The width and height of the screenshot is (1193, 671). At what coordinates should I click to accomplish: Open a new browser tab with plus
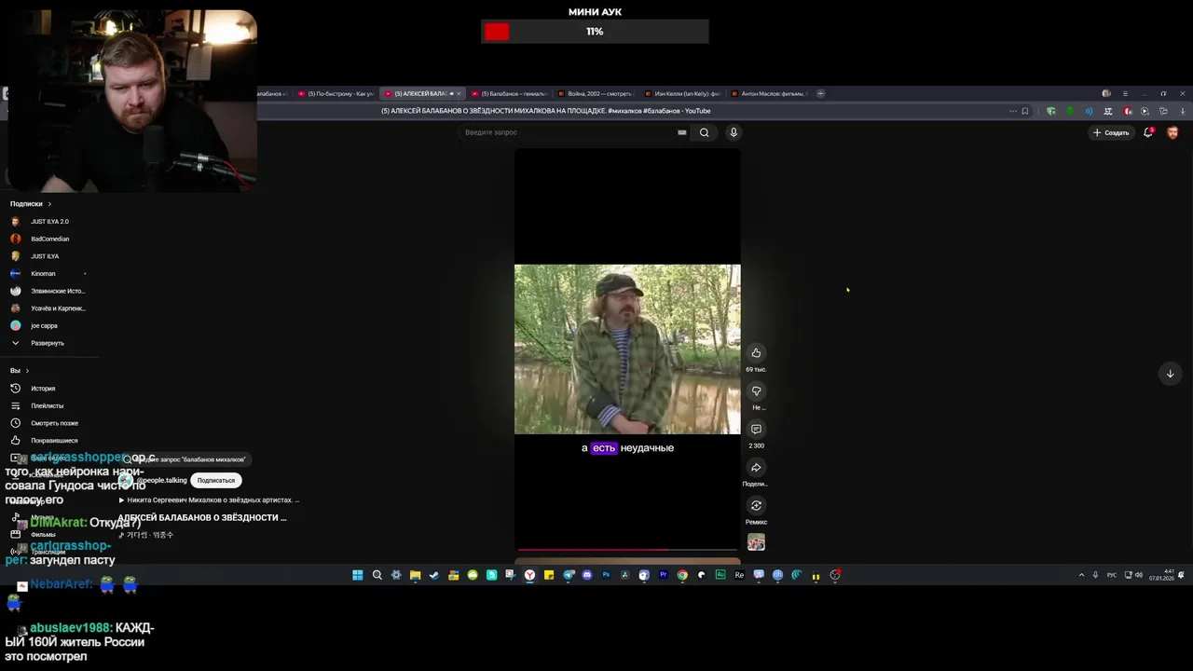coord(820,93)
